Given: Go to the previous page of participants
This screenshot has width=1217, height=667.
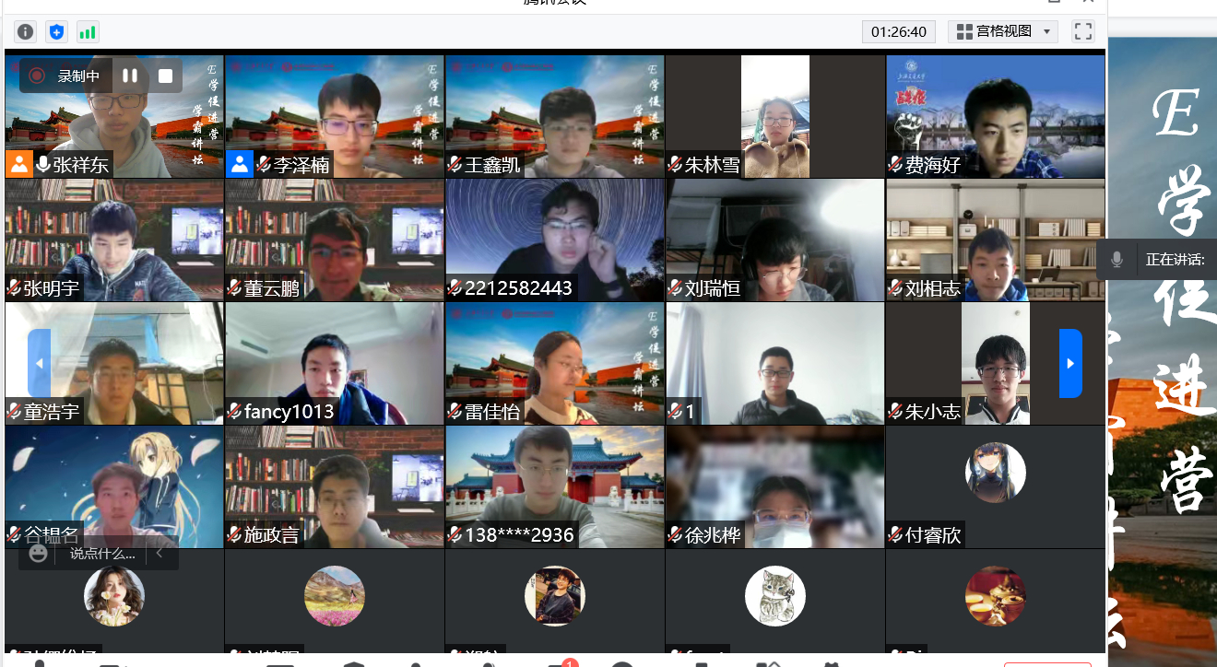Looking at the screenshot, I should (39, 363).
